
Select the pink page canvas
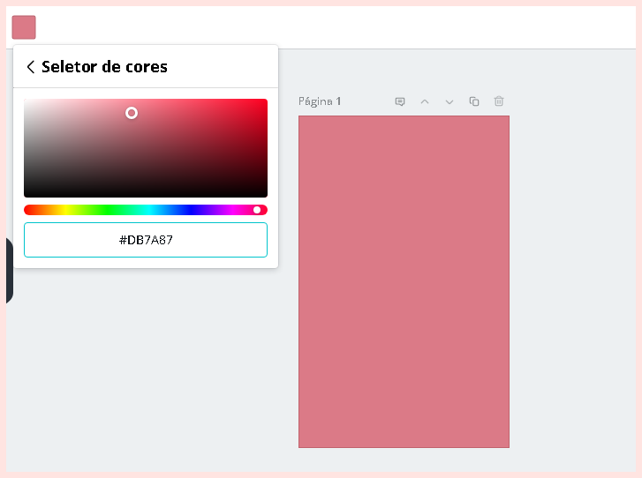click(404, 281)
